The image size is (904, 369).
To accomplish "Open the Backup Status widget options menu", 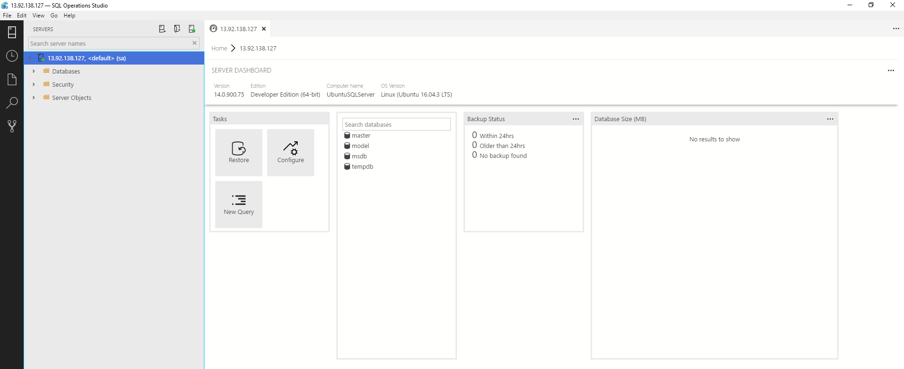I will click(576, 119).
